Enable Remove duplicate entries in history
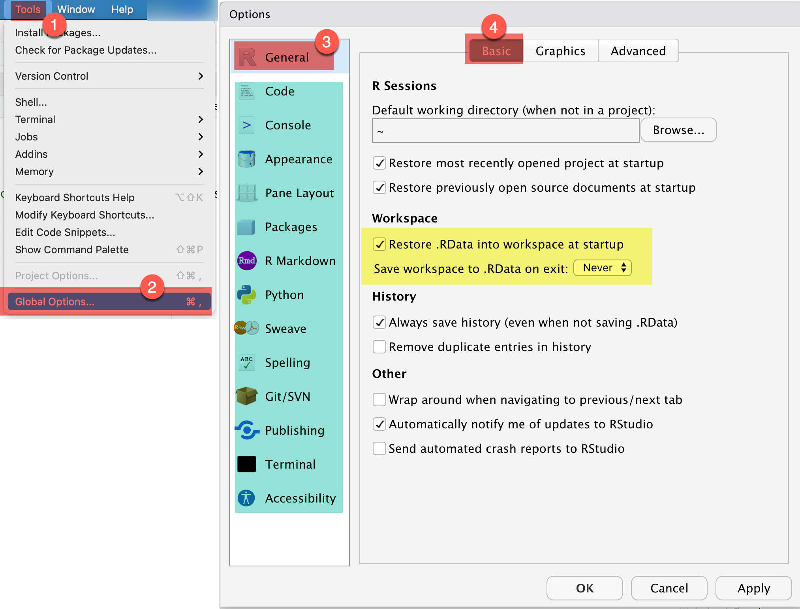800x609 pixels. 379,347
